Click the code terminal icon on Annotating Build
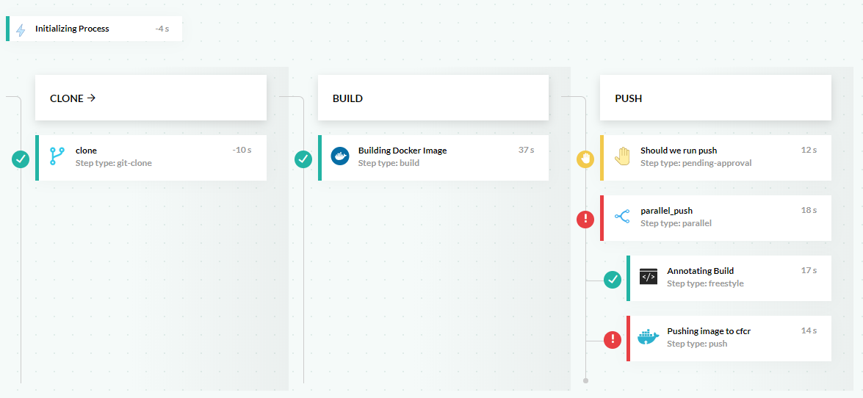863x398 pixels. click(649, 277)
